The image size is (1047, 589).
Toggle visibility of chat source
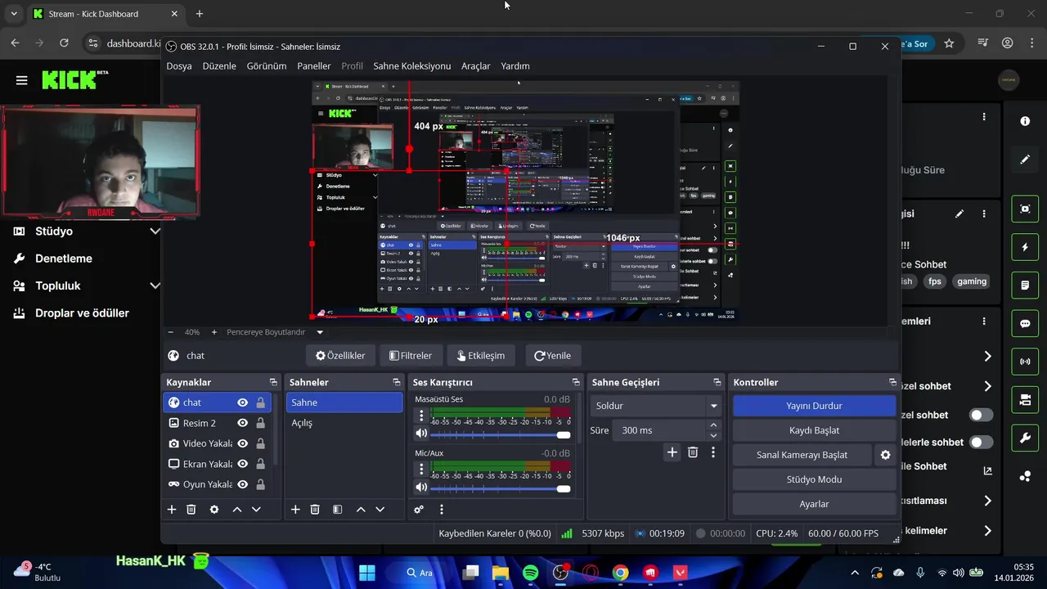click(243, 402)
